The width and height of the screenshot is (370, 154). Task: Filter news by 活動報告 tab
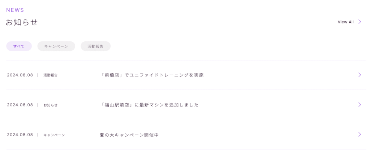95,46
